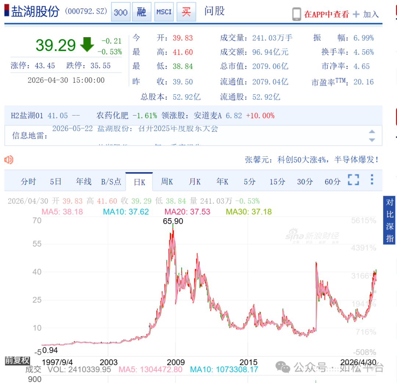Click the MA10: 37.62 indicator label
This screenshot has height=383, width=397.
[x=126, y=212]
